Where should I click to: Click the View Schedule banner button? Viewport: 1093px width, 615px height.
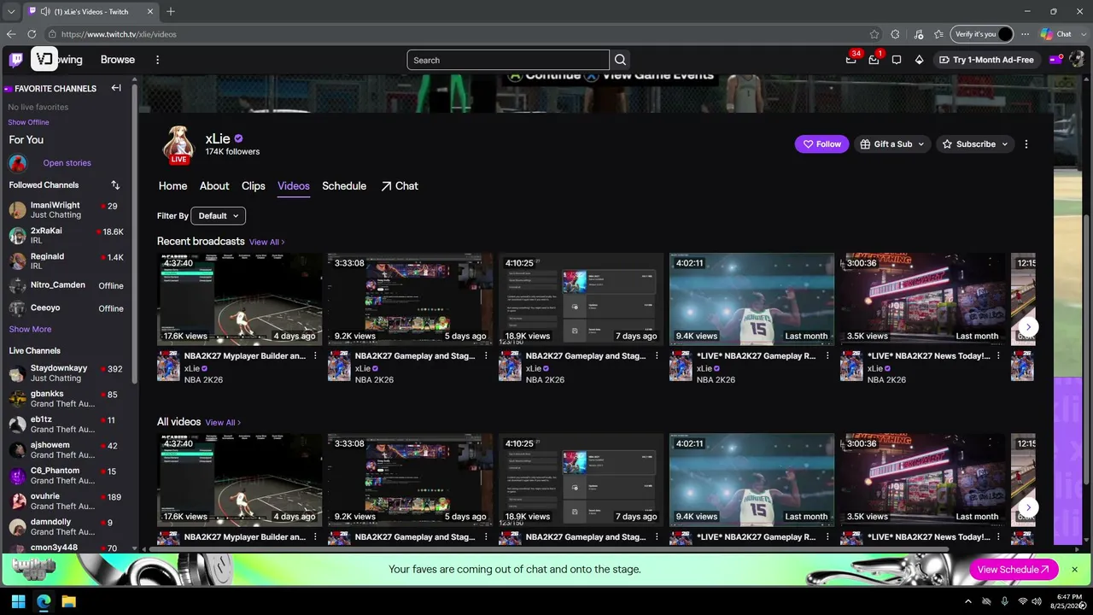click(1014, 570)
